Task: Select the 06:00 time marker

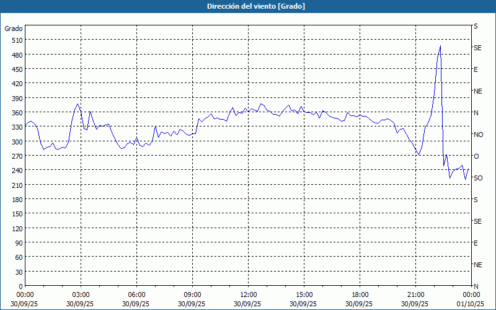Action: (x=136, y=294)
